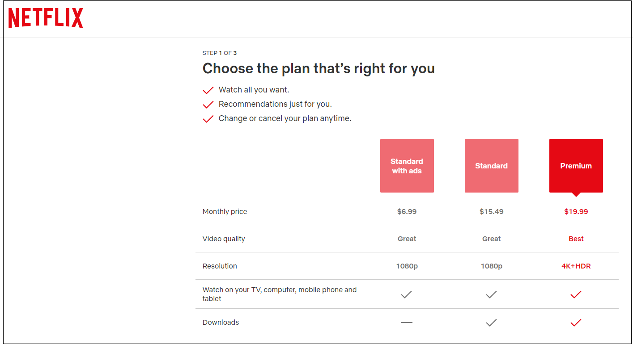This screenshot has width=633, height=344.
Task: Click Premium's red checkmark in device compatibility row
Action: (x=576, y=294)
